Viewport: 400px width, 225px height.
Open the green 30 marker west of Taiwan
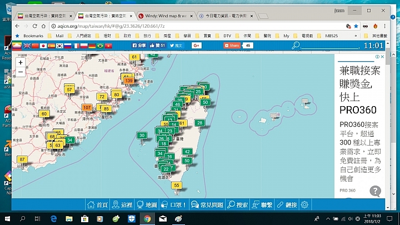(142, 136)
